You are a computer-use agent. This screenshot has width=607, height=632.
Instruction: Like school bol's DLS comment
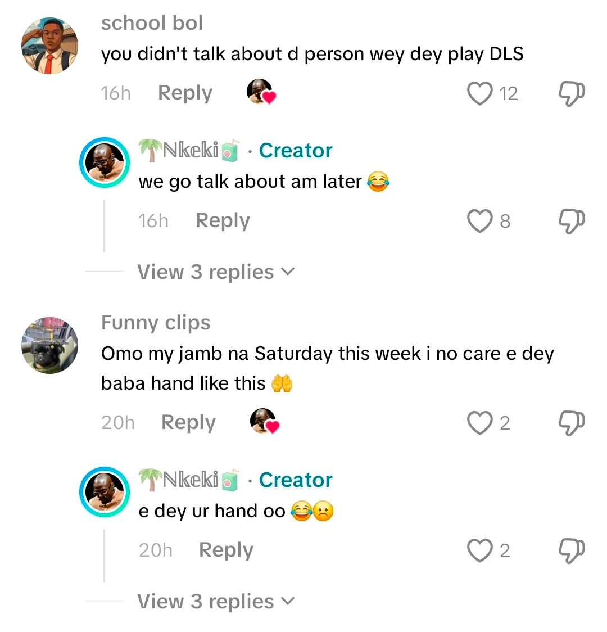tap(480, 93)
